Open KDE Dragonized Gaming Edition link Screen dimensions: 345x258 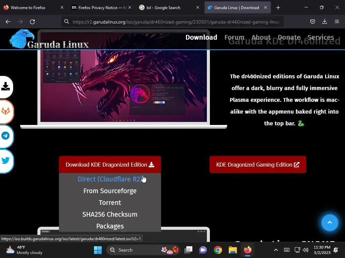(x=258, y=165)
